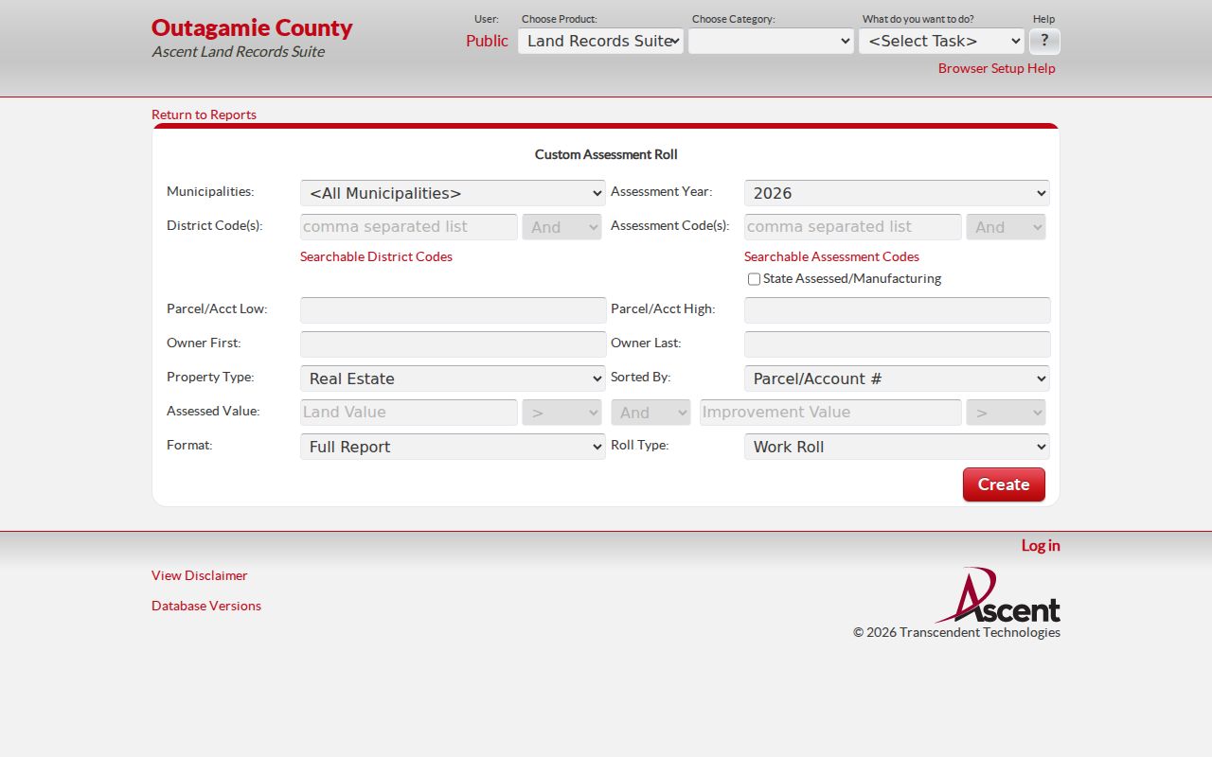This screenshot has width=1212, height=757.
Task: Open the Select Task dropdown
Action: pos(941,41)
